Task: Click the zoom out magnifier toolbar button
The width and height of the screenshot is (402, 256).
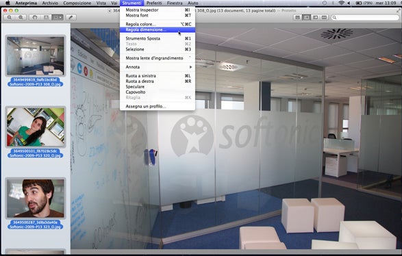Action: (x=10, y=17)
